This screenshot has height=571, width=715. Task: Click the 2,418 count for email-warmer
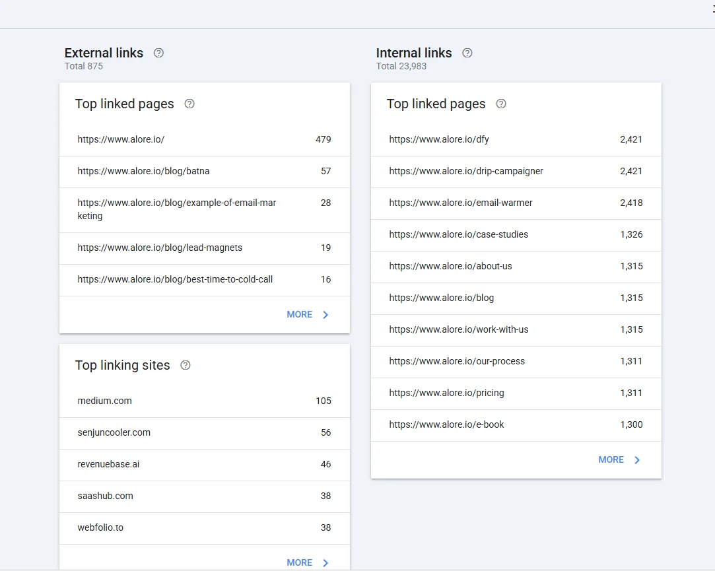(x=631, y=203)
